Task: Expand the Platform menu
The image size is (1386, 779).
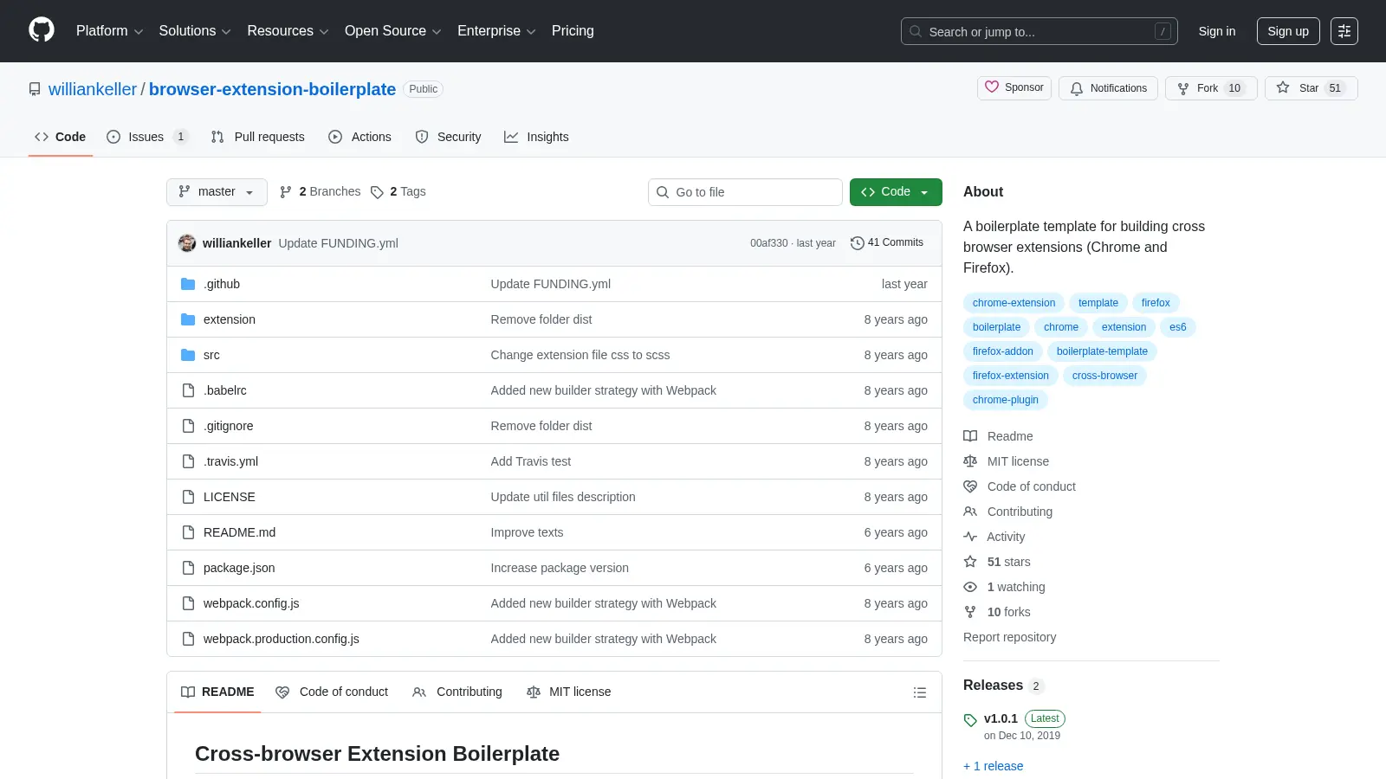Action: tap(109, 31)
